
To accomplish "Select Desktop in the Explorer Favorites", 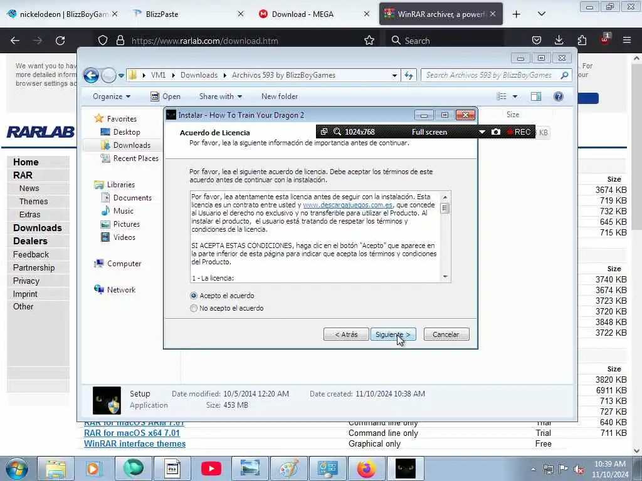I will point(127,132).
